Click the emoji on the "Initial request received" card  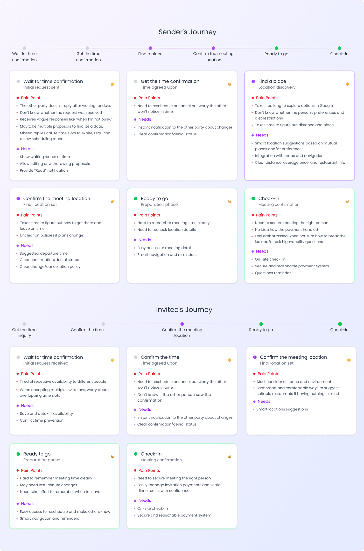(112, 360)
